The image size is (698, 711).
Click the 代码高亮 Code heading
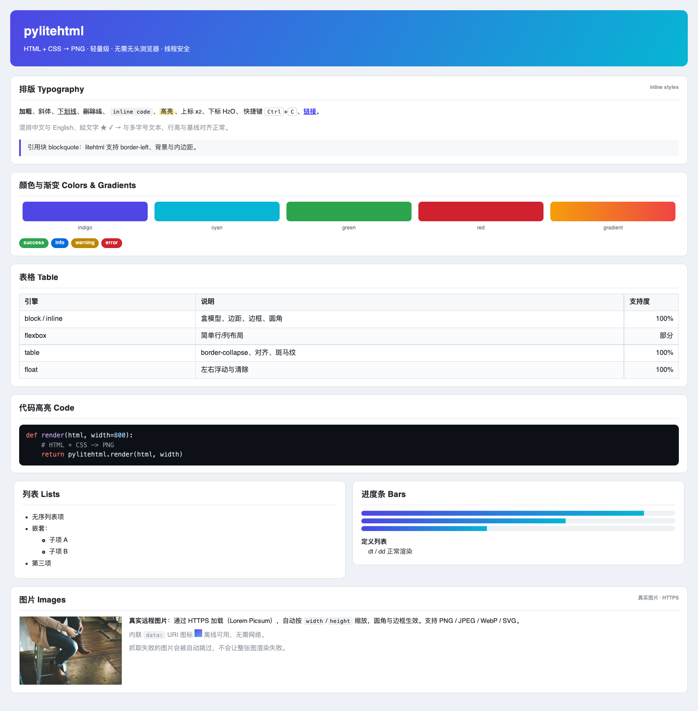coord(47,408)
